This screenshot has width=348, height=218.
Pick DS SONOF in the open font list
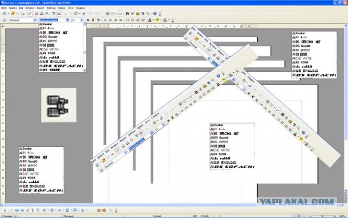(x=51, y=70)
